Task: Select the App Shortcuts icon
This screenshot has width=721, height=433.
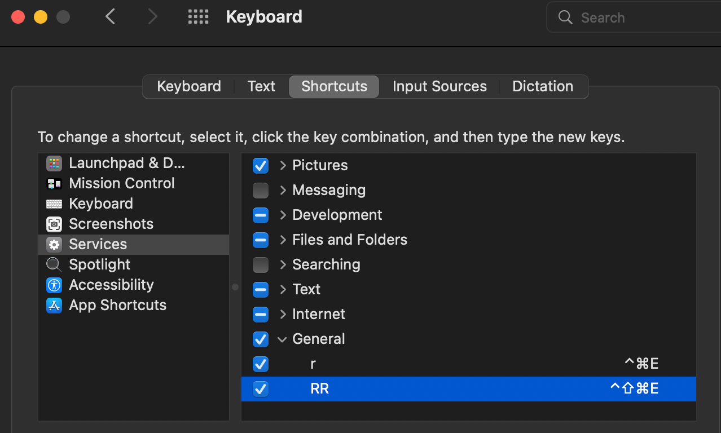Action: point(54,305)
